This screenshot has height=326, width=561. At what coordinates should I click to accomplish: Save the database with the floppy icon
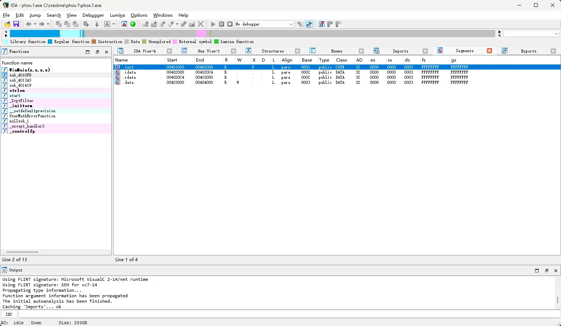[16, 24]
